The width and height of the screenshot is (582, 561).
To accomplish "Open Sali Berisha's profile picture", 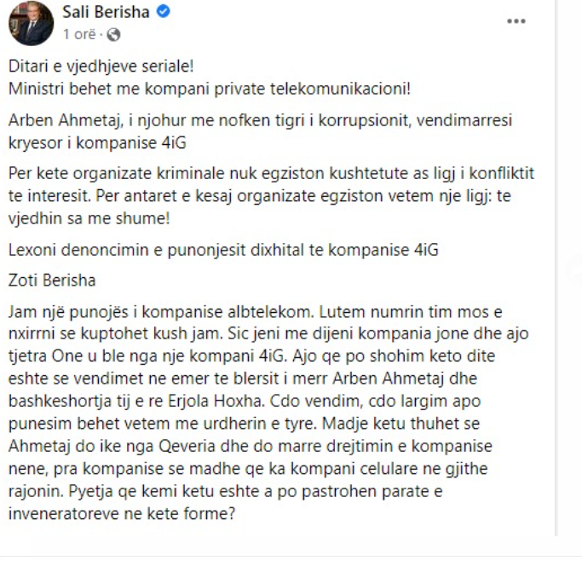I will point(31,23).
